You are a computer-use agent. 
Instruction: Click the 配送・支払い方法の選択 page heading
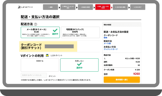(x=40, y=17)
